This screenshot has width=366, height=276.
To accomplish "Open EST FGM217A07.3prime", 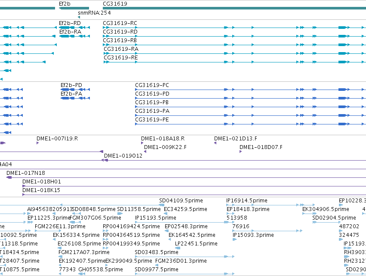I will click(84, 253).
